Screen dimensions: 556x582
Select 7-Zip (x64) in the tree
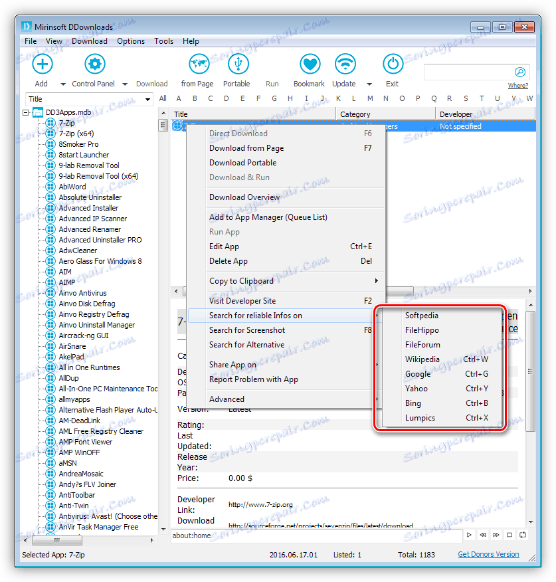pyautogui.click(x=76, y=134)
